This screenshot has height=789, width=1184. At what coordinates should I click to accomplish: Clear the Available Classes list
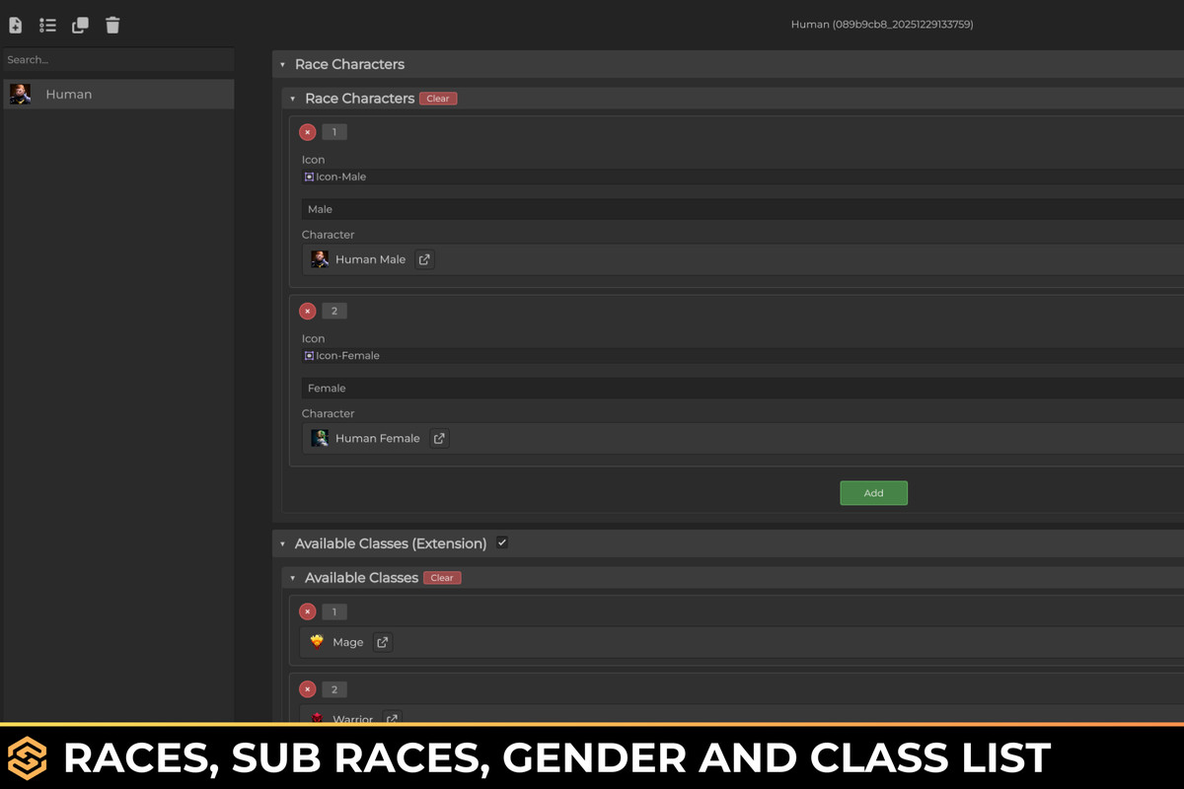click(441, 577)
